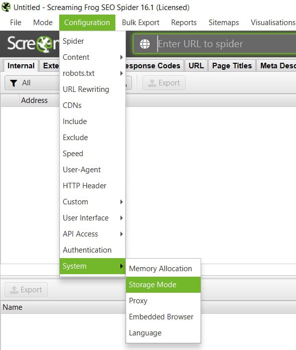Switch to the Meta Description tab
Screen dimensions: 296x350
tap(276, 66)
